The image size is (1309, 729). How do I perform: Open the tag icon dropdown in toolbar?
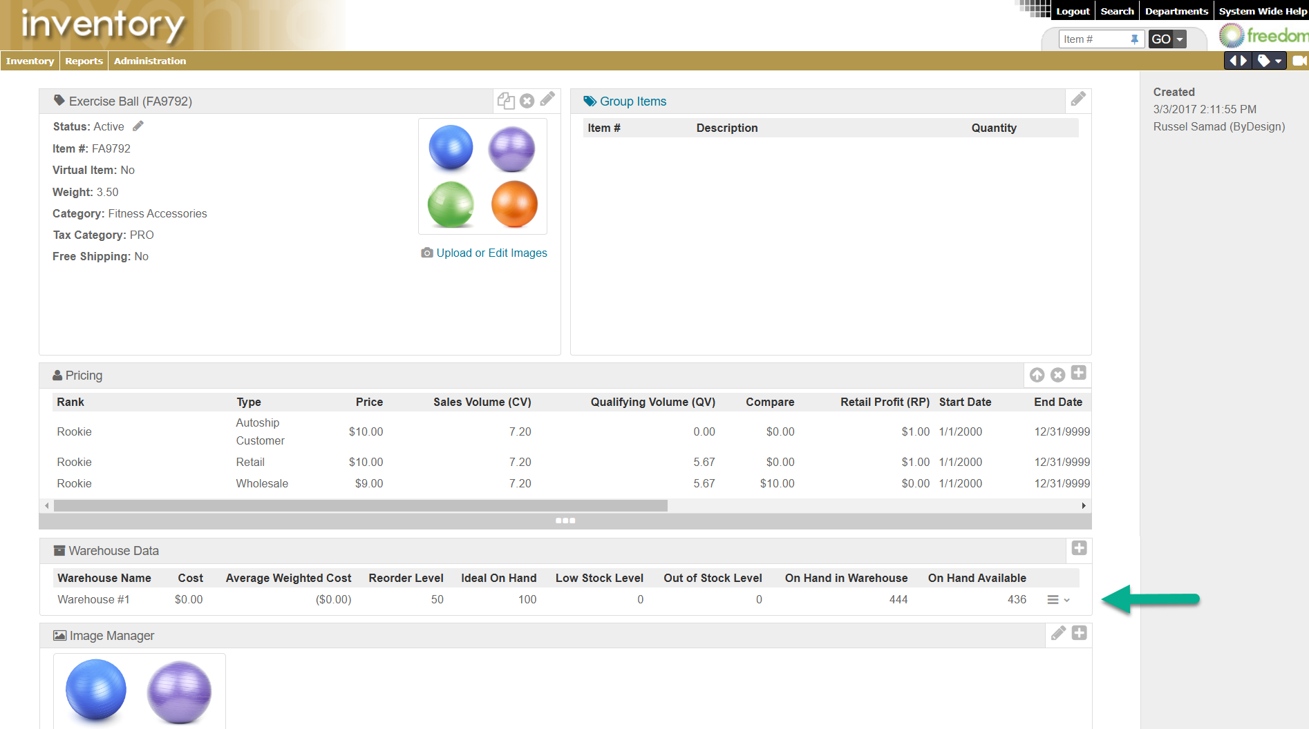[x=1277, y=61]
